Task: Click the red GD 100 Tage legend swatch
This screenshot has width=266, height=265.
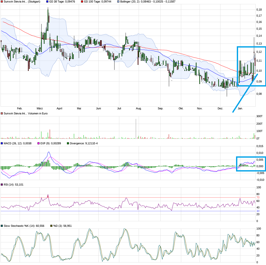Action: (82, 2)
